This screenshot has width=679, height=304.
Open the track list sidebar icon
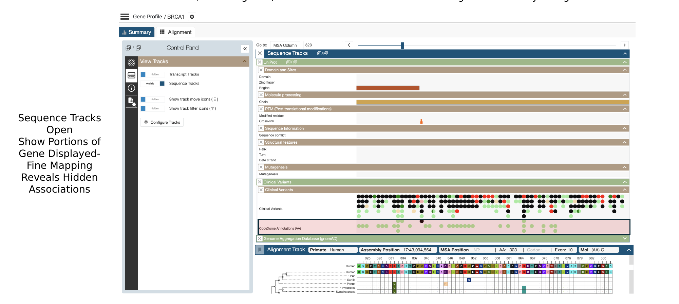(131, 75)
